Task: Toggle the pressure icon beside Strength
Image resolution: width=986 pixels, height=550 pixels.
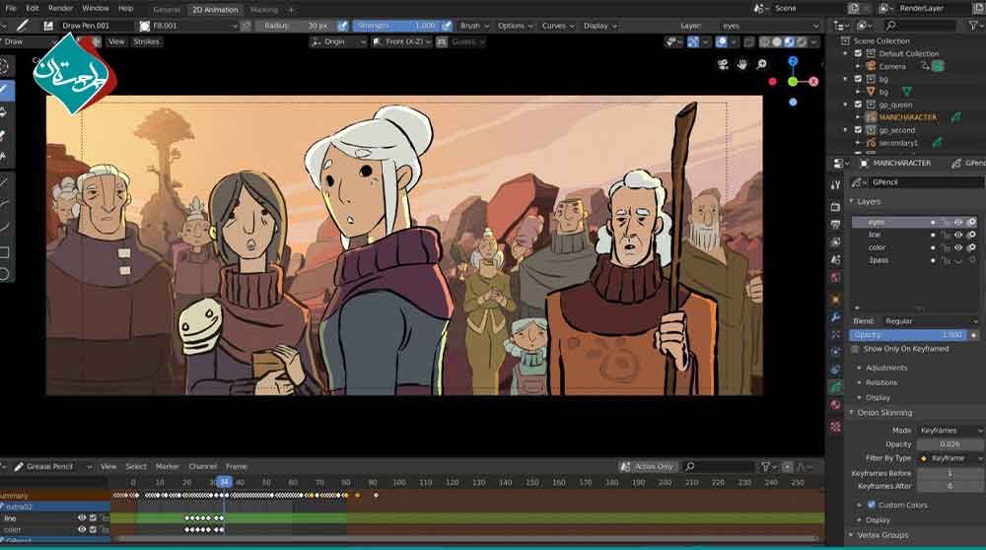Action: 447,26
